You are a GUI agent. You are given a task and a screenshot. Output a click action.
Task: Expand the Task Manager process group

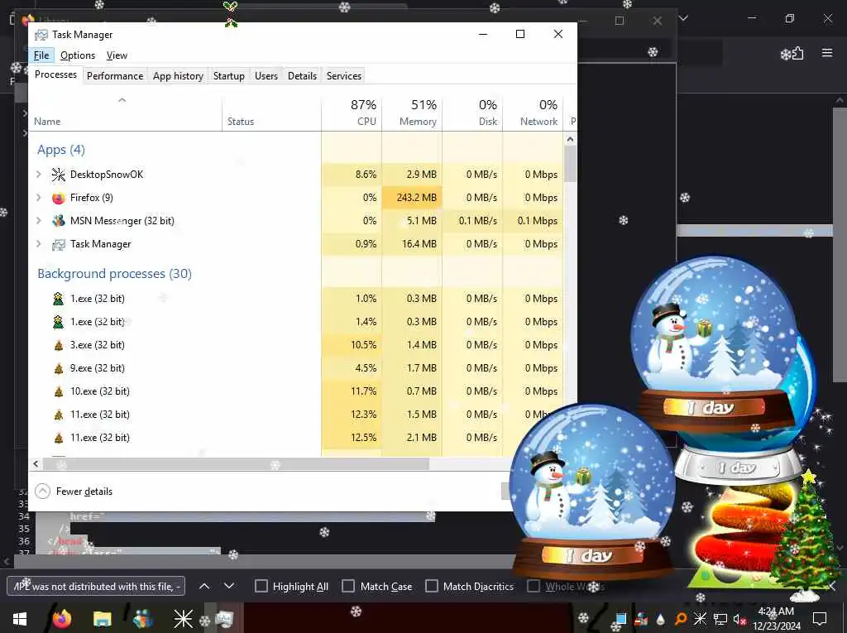click(38, 244)
